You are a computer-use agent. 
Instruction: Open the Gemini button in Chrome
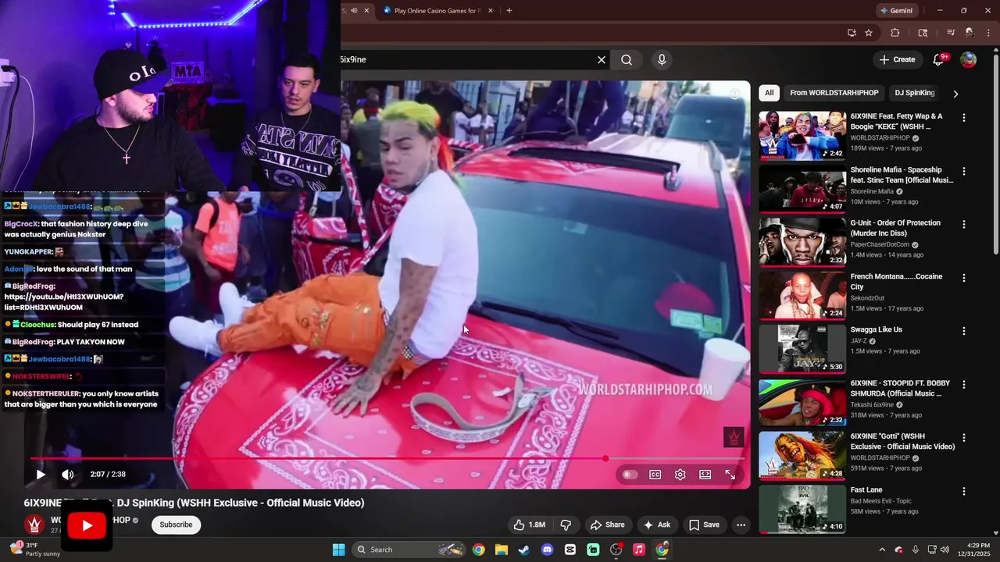[896, 11]
